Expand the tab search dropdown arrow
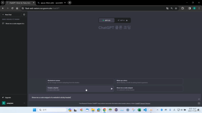 (x=3, y=3)
